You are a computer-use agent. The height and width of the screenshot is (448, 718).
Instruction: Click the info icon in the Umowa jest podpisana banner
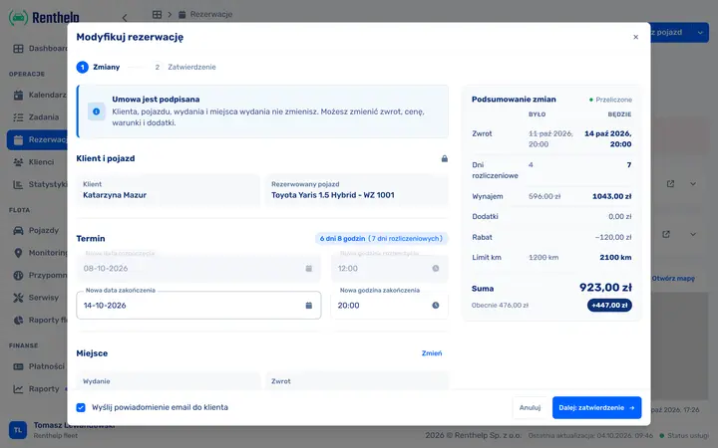[x=96, y=112]
